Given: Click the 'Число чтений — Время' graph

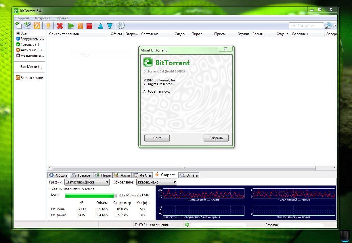Looking at the screenshot, I should tap(294, 193).
